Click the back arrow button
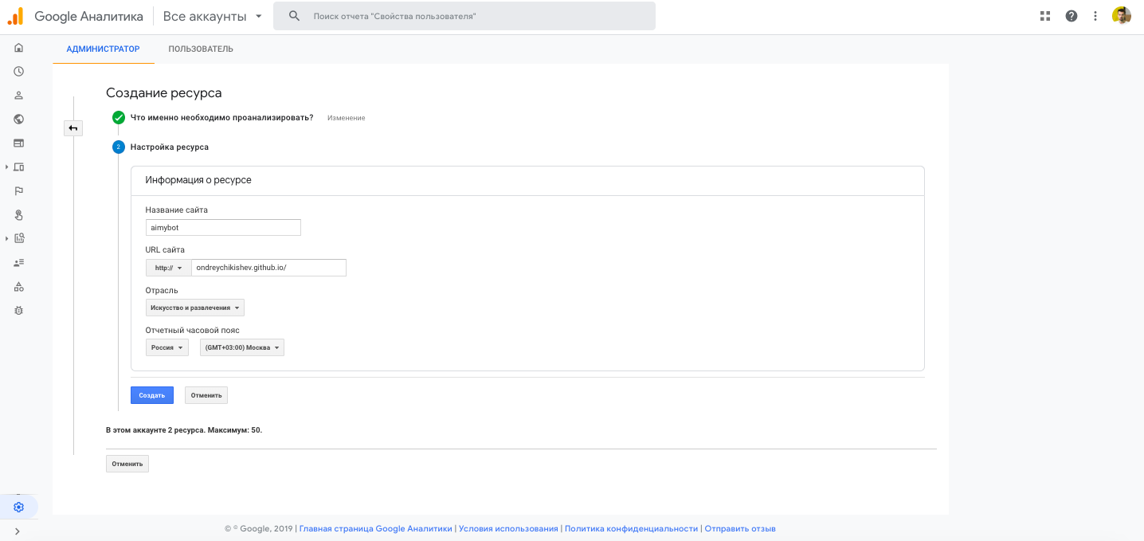The image size is (1144, 541). tap(73, 128)
